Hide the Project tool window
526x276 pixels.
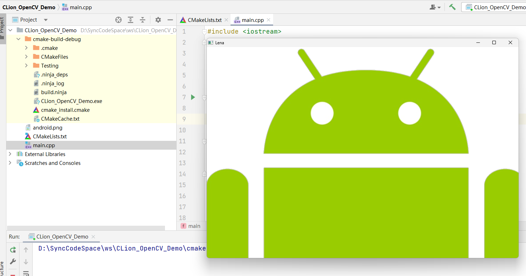(170, 20)
